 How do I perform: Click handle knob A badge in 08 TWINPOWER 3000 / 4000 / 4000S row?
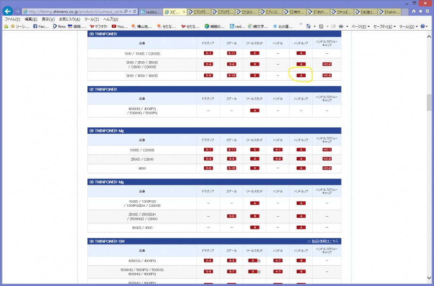(x=301, y=75)
